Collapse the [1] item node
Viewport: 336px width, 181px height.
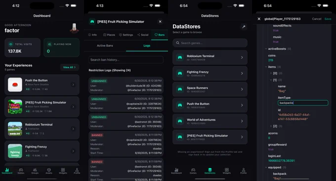(x=271, y=80)
